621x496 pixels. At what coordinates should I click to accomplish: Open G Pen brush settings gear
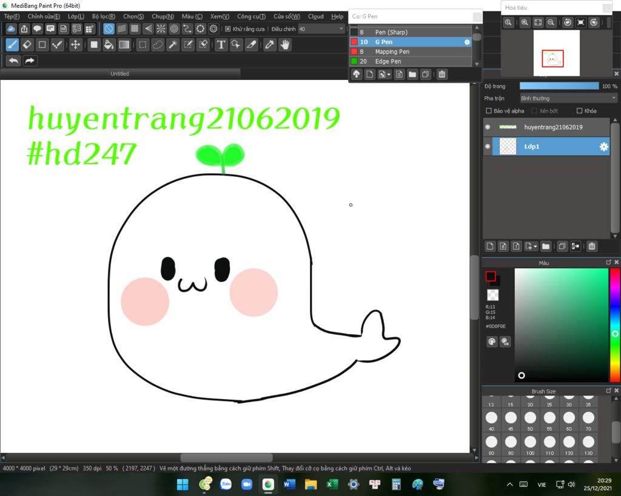(x=467, y=42)
